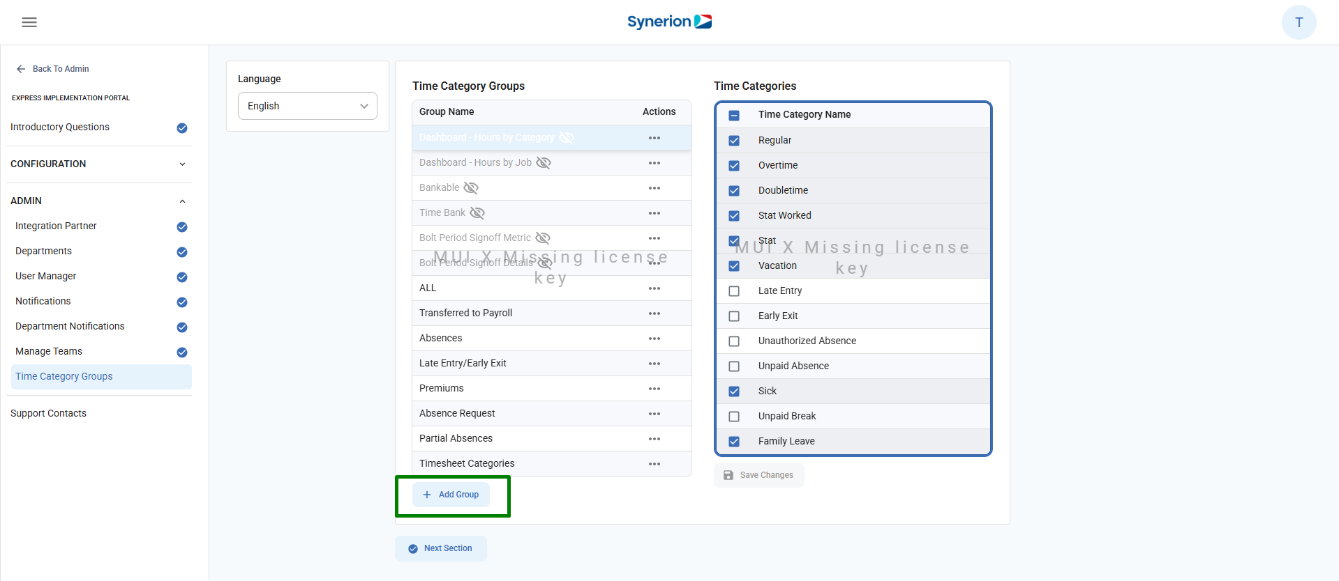
Task: Click the Group Name column header
Action: click(447, 111)
